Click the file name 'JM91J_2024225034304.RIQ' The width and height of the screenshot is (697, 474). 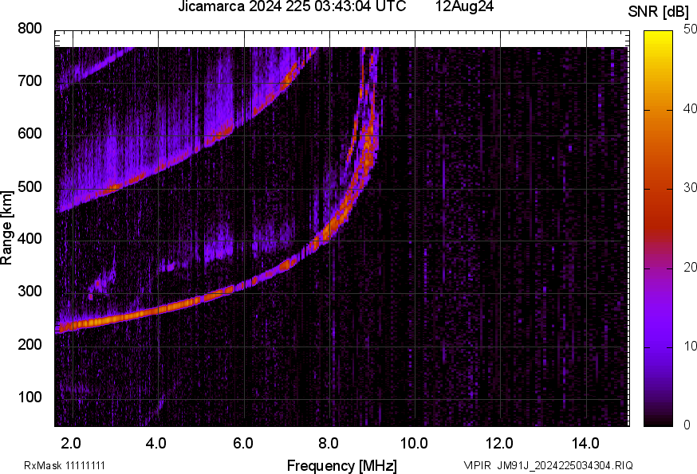[565, 465]
